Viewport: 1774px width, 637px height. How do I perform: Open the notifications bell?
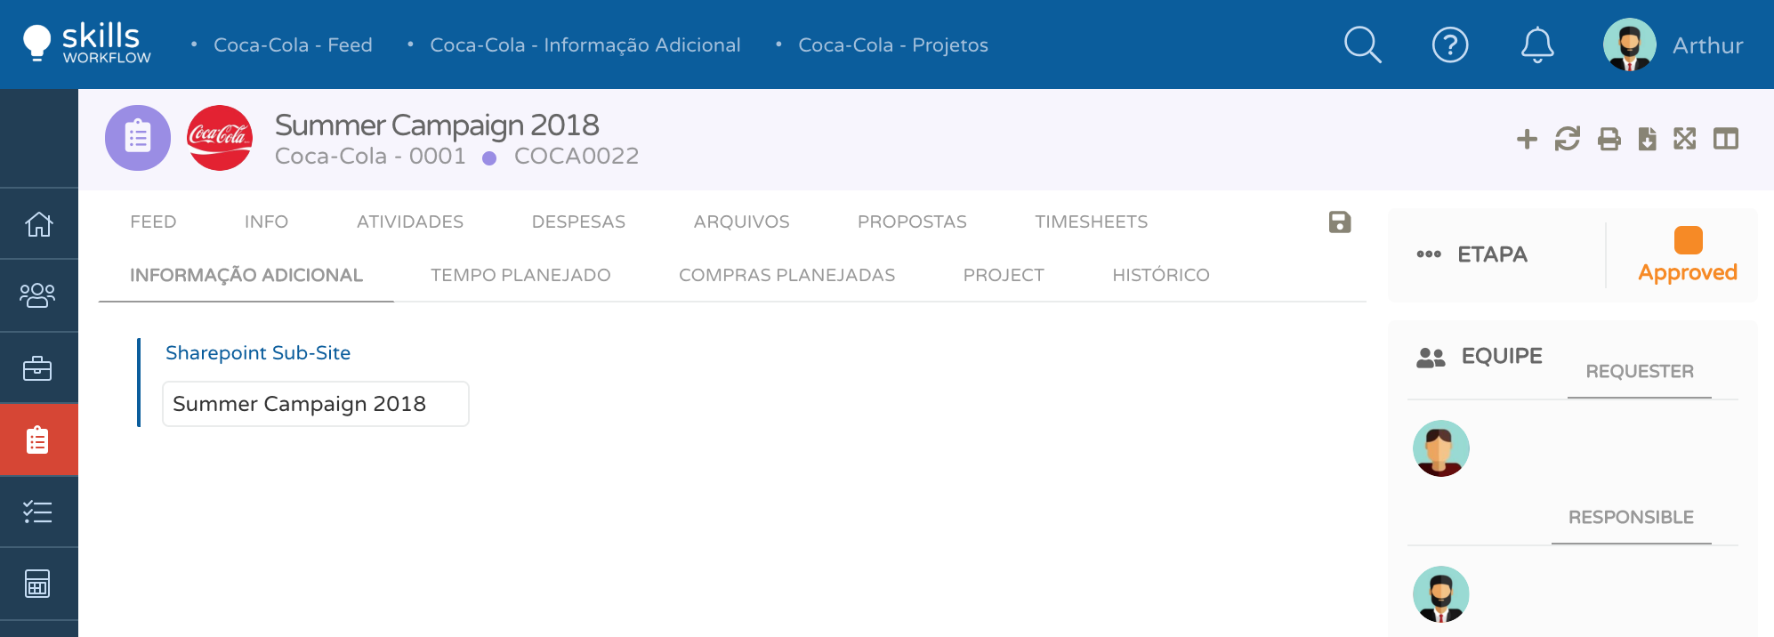point(1537,44)
